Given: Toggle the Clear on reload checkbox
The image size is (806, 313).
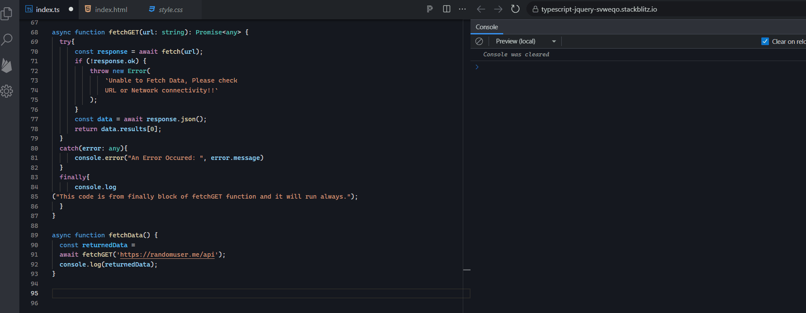Looking at the screenshot, I should pyautogui.click(x=765, y=41).
